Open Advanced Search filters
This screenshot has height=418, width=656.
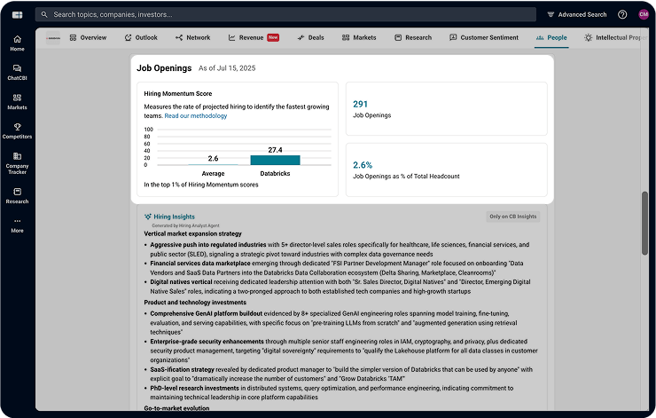click(x=577, y=14)
